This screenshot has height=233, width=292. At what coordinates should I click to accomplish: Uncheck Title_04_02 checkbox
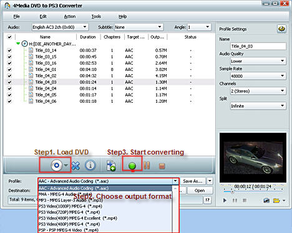point(9,76)
